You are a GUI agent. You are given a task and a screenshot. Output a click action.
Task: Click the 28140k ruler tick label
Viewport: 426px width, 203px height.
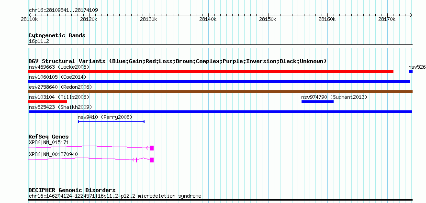[208, 19]
